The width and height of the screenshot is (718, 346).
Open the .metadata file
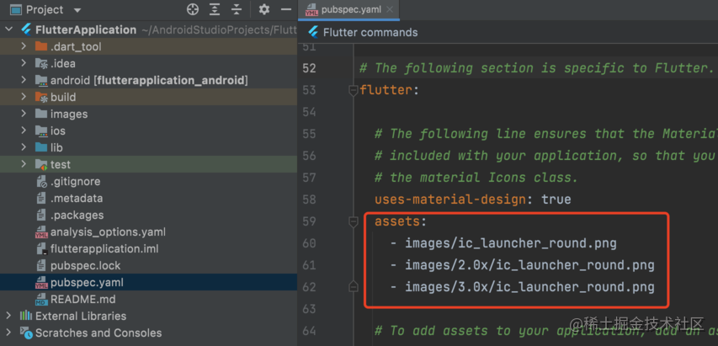pyautogui.click(x=77, y=198)
